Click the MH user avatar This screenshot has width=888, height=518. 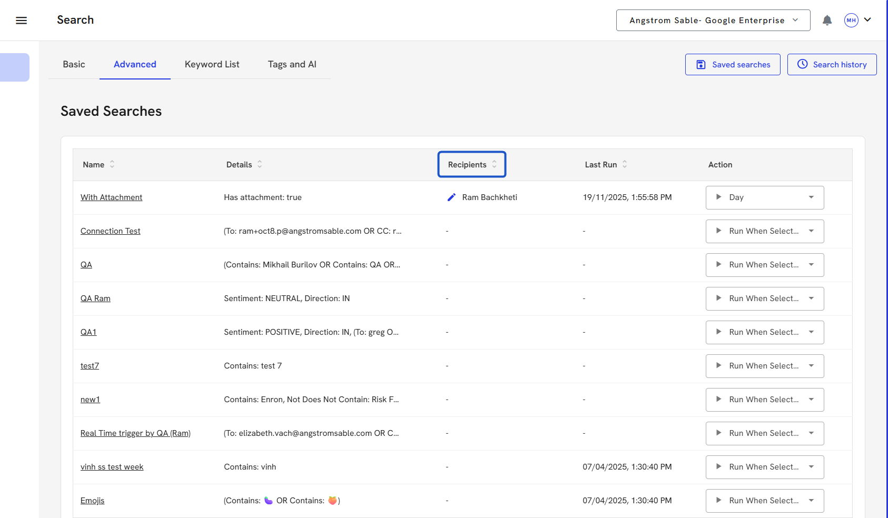tap(851, 21)
